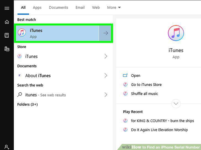This screenshot has width=201, height=150.
Task: Expand more actions with circular chevron
Action: pos(176,104)
